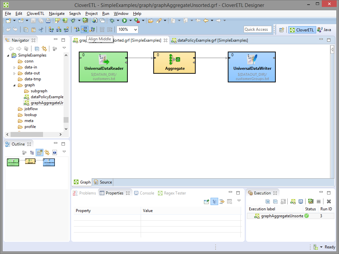Click the Print icon in toolbar
The image size is (339, 254).
[x=48, y=21]
